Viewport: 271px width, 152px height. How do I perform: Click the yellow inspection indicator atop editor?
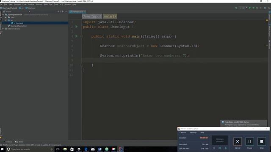(267, 20)
